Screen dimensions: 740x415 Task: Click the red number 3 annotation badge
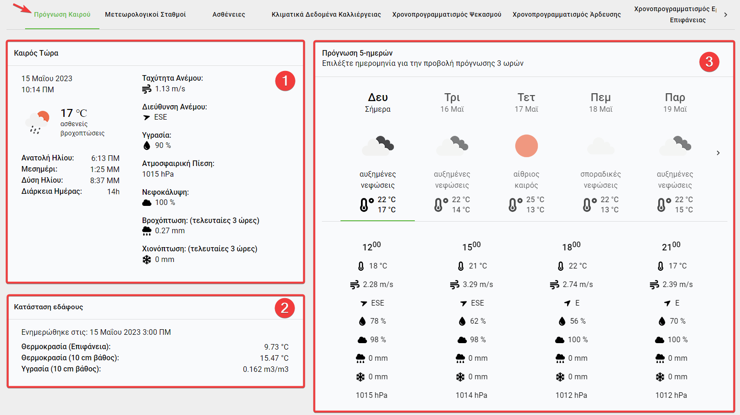click(x=709, y=62)
